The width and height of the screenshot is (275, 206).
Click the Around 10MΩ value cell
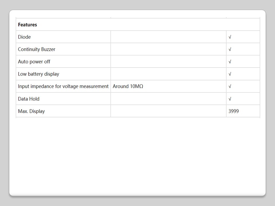pos(128,86)
